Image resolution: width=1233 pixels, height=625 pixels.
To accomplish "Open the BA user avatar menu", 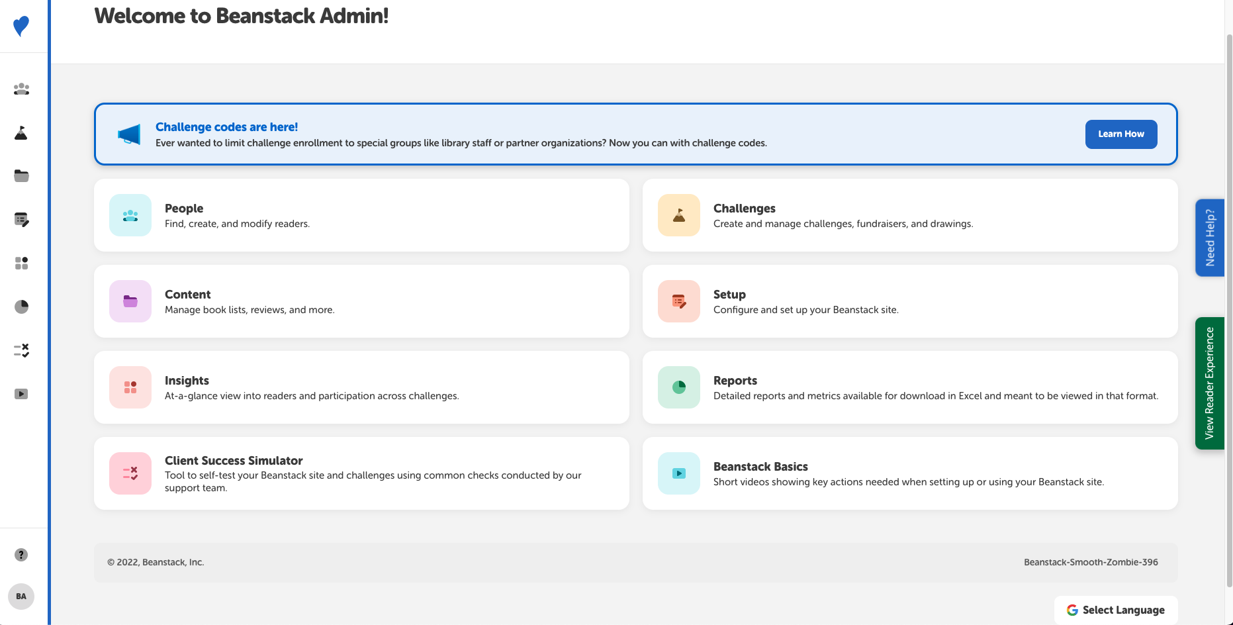I will click(21, 597).
